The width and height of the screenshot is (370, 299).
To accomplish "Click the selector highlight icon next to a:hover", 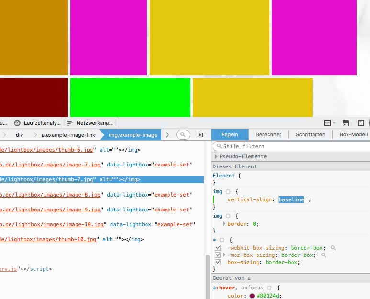I will coord(269,288).
